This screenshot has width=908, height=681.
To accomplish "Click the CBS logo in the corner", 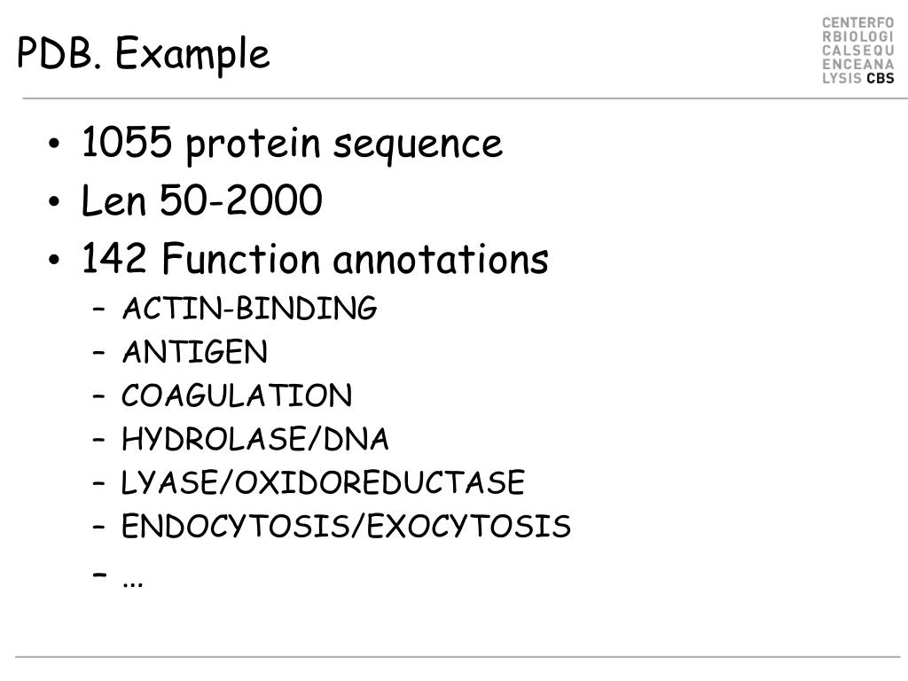I will click(x=857, y=51).
